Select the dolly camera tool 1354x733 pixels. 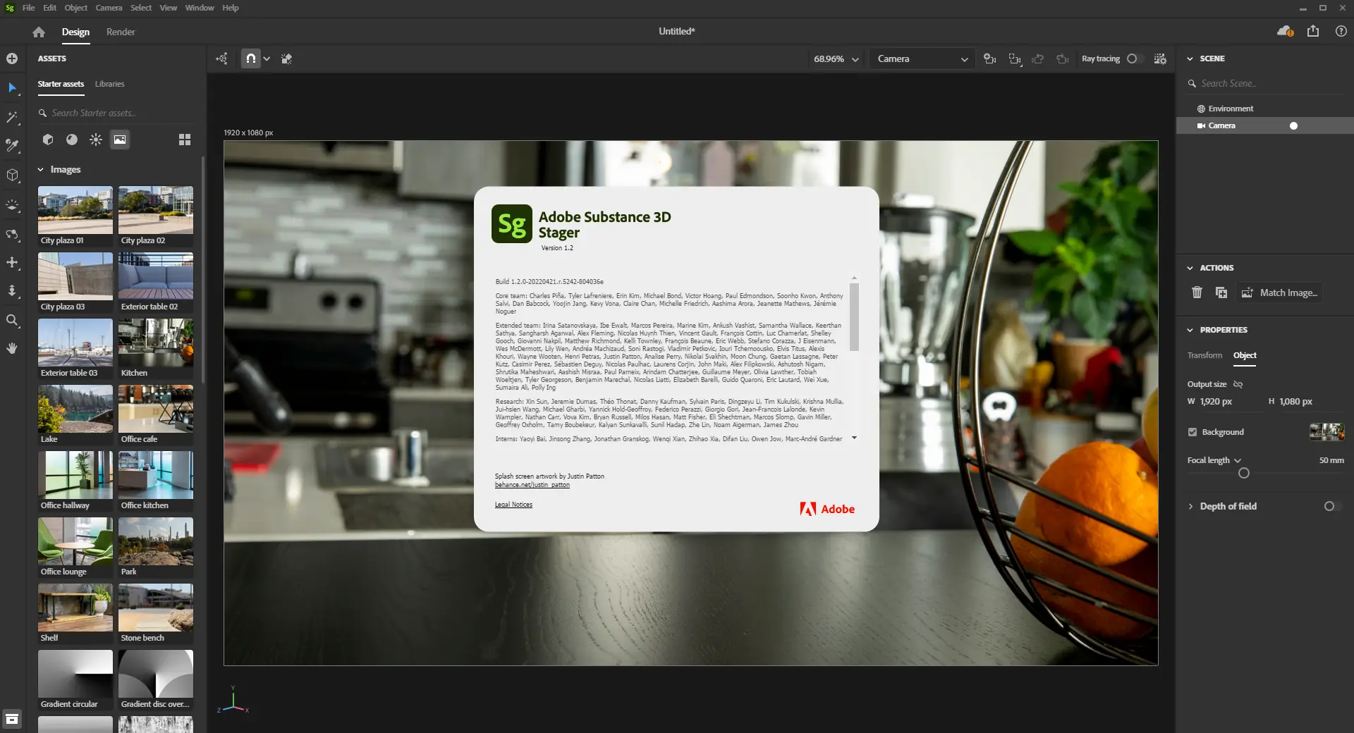(12, 291)
